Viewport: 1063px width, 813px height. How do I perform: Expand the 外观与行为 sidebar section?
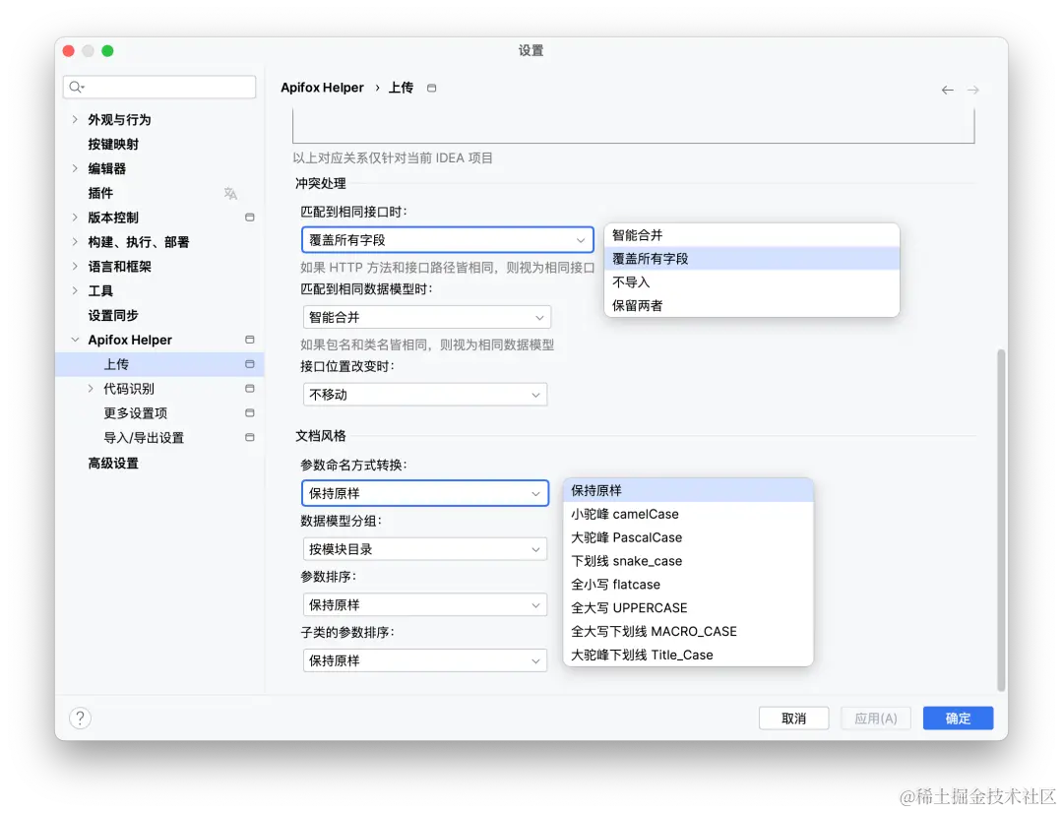click(74, 119)
